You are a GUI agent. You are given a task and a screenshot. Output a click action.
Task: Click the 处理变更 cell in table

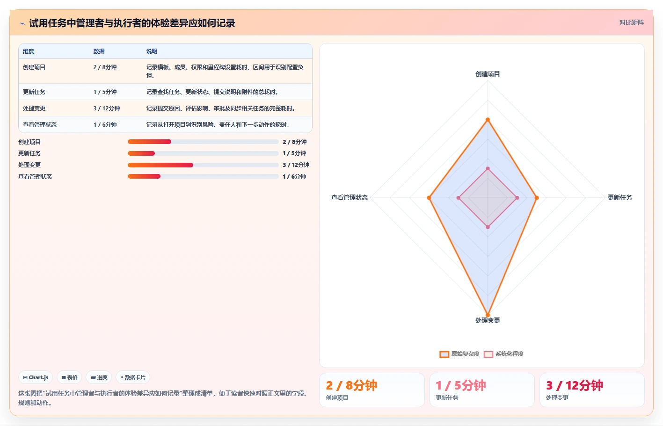[x=34, y=108]
